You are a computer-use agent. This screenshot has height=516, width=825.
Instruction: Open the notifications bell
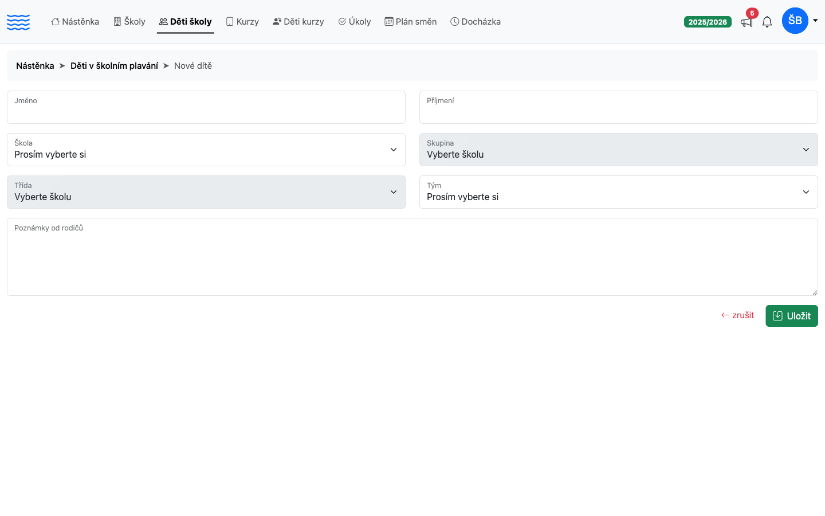click(x=767, y=22)
